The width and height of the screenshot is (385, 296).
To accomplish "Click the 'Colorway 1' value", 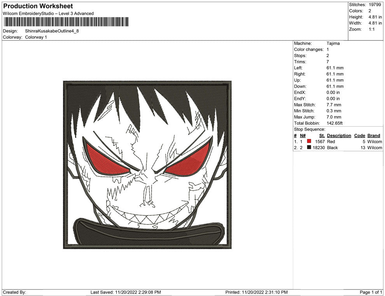I will (x=36, y=37).
